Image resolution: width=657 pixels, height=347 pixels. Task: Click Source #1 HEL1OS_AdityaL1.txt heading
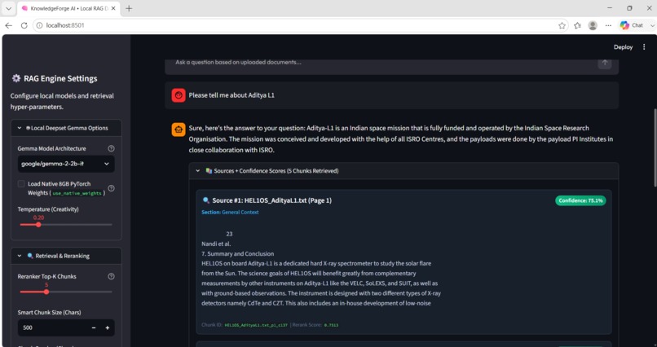pos(271,200)
